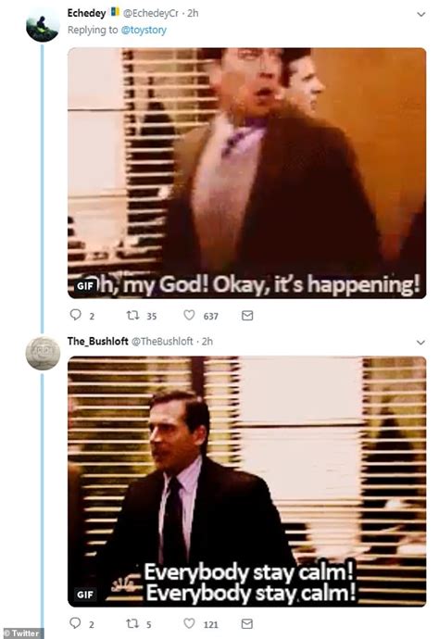Open Echedey's avatar picture
Screen dimensions: 439x639
point(43,25)
